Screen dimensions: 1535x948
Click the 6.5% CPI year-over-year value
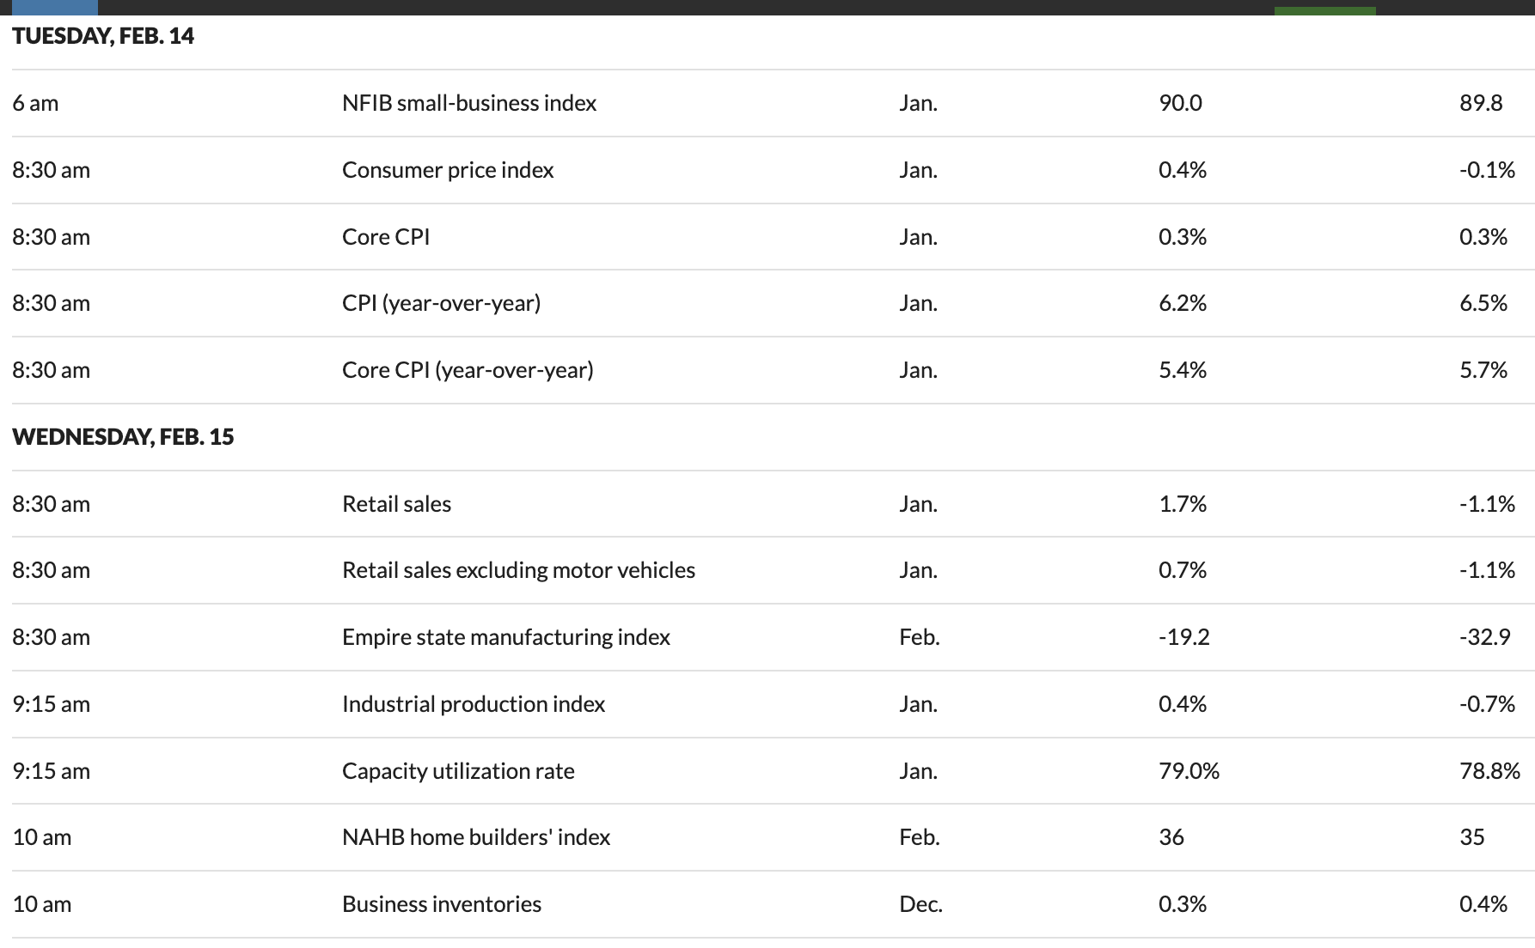tap(1483, 303)
